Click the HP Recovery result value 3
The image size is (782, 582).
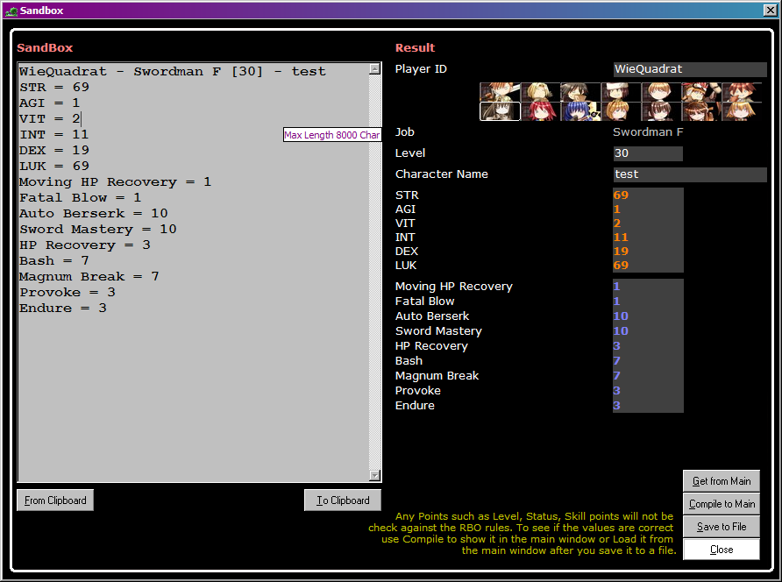pyautogui.click(x=617, y=346)
